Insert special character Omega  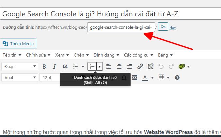[x=124, y=77]
